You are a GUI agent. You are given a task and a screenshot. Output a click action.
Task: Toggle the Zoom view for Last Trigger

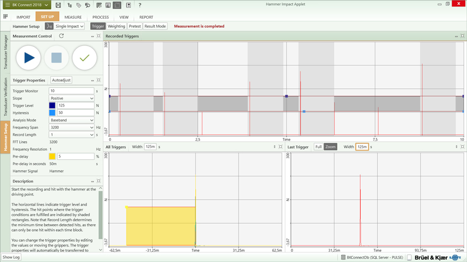[330, 147]
